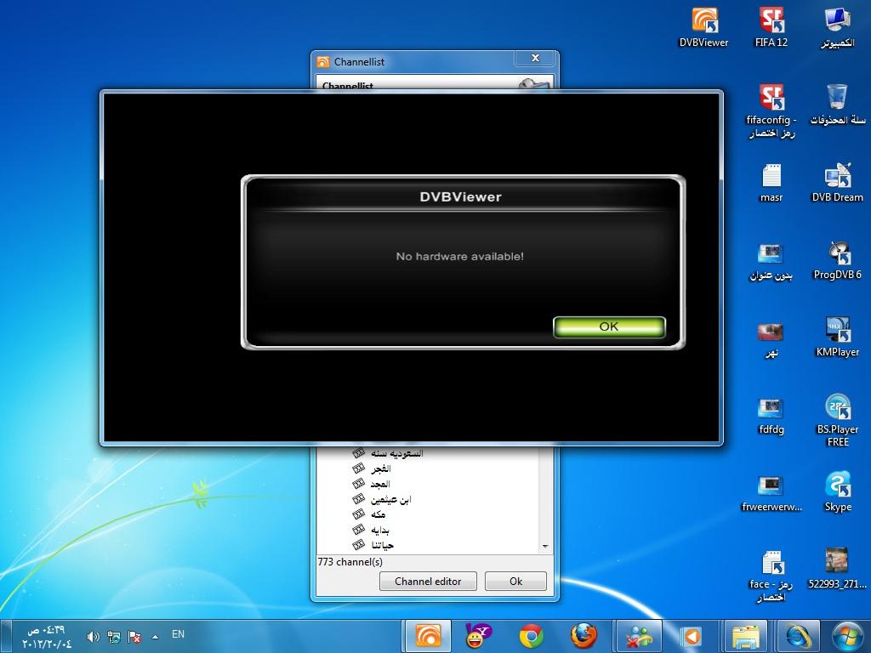Click the 773 channel(s) status text
Screen dimensions: 871x653
click(x=350, y=562)
